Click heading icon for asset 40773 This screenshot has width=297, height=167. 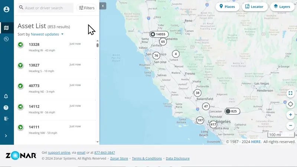click(20, 86)
